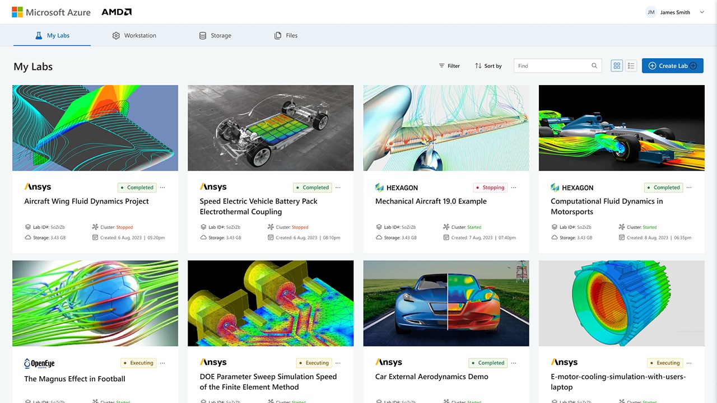Open more options for Electric Vehicle Battery lab
Screen dimensions: 717x403
(338, 188)
